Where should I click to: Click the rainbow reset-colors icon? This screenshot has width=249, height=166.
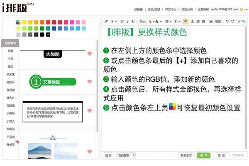[x=18, y=22]
